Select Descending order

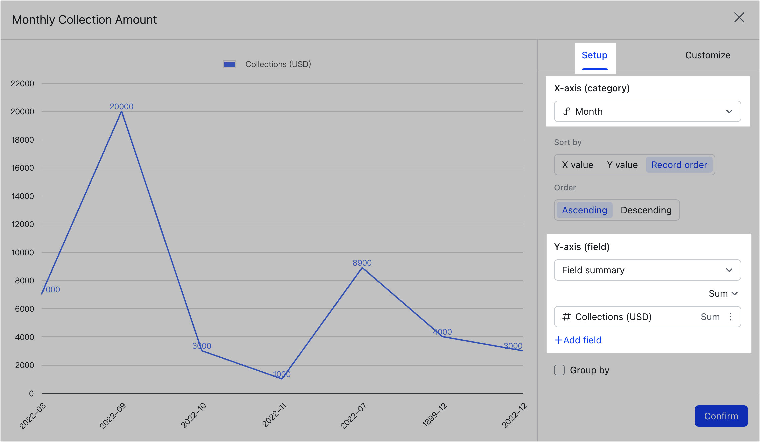646,210
